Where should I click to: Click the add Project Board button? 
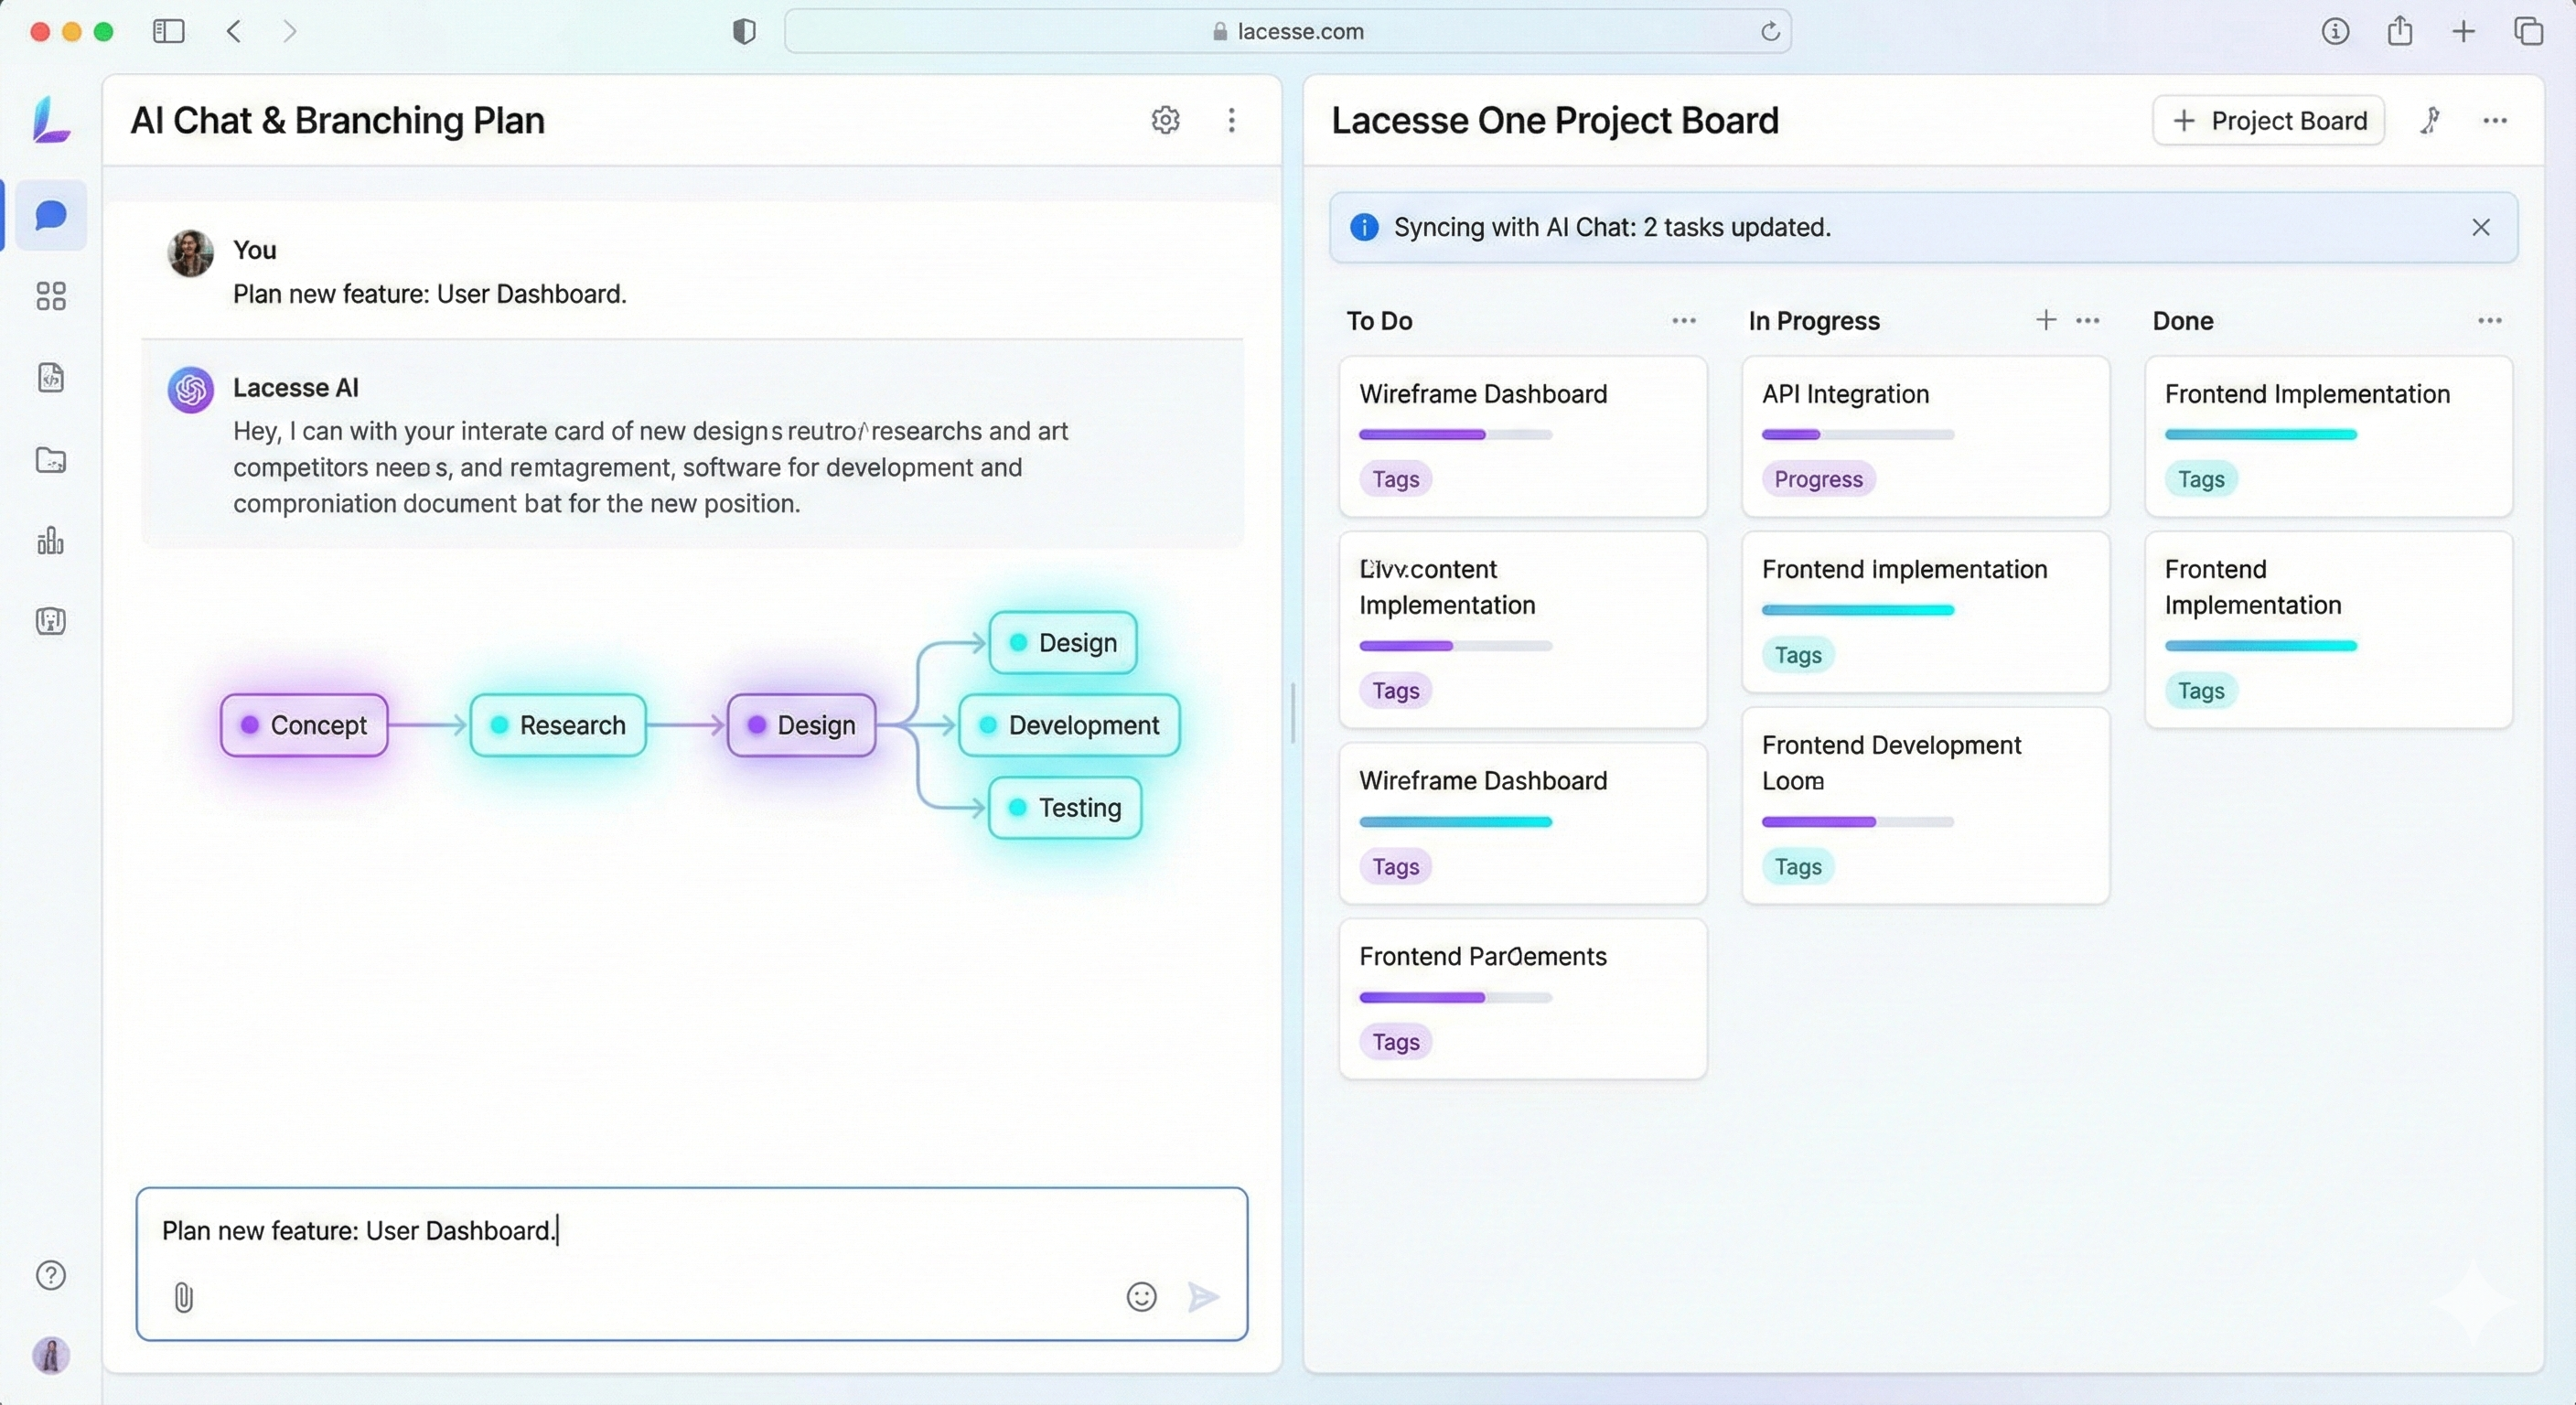pyautogui.click(x=2268, y=121)
